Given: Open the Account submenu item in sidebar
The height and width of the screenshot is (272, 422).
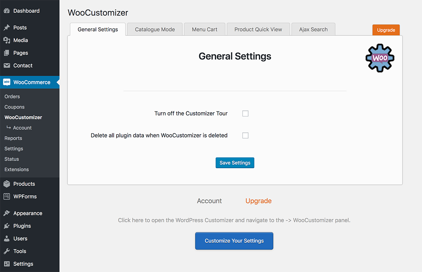Looking at the screenshot, I should click(22, 128).
